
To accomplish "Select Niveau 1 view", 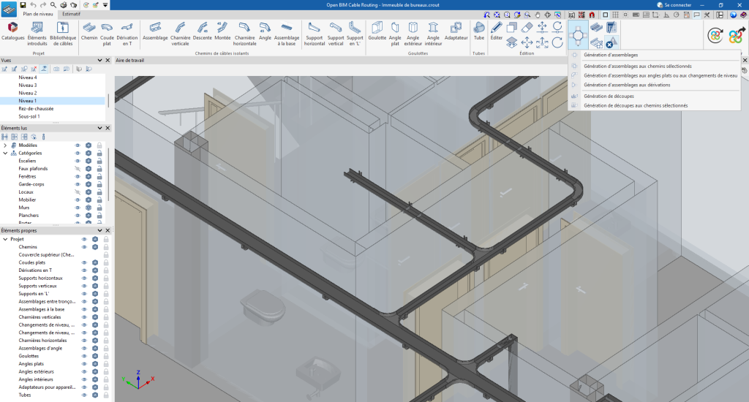I will click(x=53, y=101).
